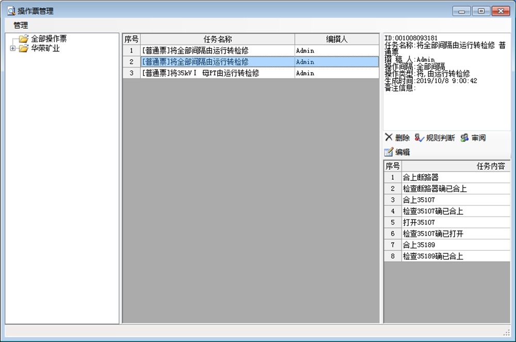This screenshot has width=516, height=342.
Task: Click the 操作票管理 title bar app icon
Action: tap(11, 11)
